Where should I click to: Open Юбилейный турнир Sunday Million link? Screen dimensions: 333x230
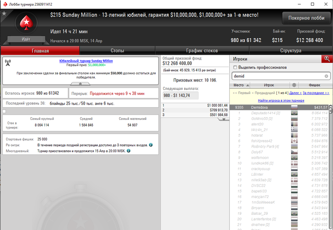tap(86, 61)
